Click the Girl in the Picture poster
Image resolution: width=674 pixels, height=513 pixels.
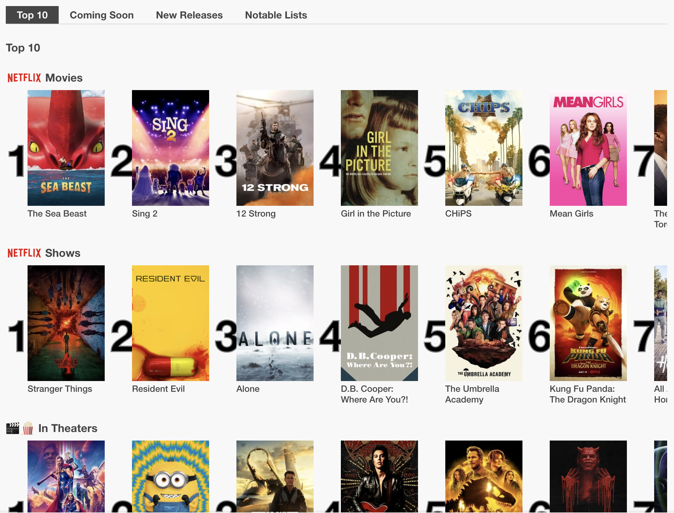[379, 147]
